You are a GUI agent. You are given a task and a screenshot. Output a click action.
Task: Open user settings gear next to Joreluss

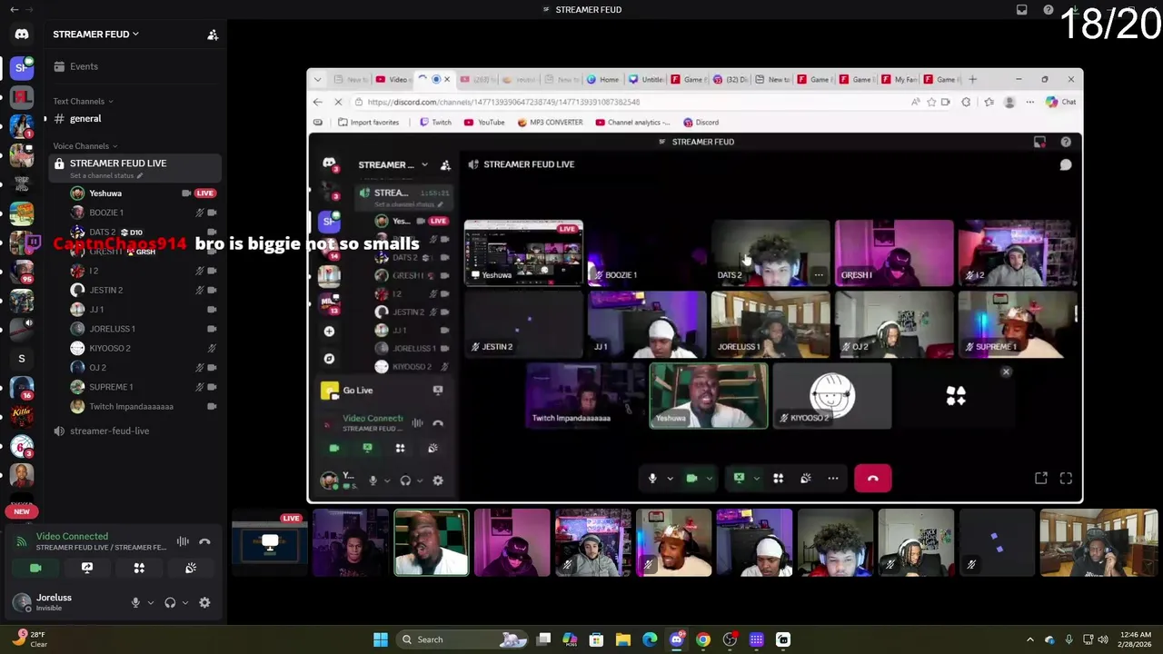pyautogui.click(x=204, y=602)
